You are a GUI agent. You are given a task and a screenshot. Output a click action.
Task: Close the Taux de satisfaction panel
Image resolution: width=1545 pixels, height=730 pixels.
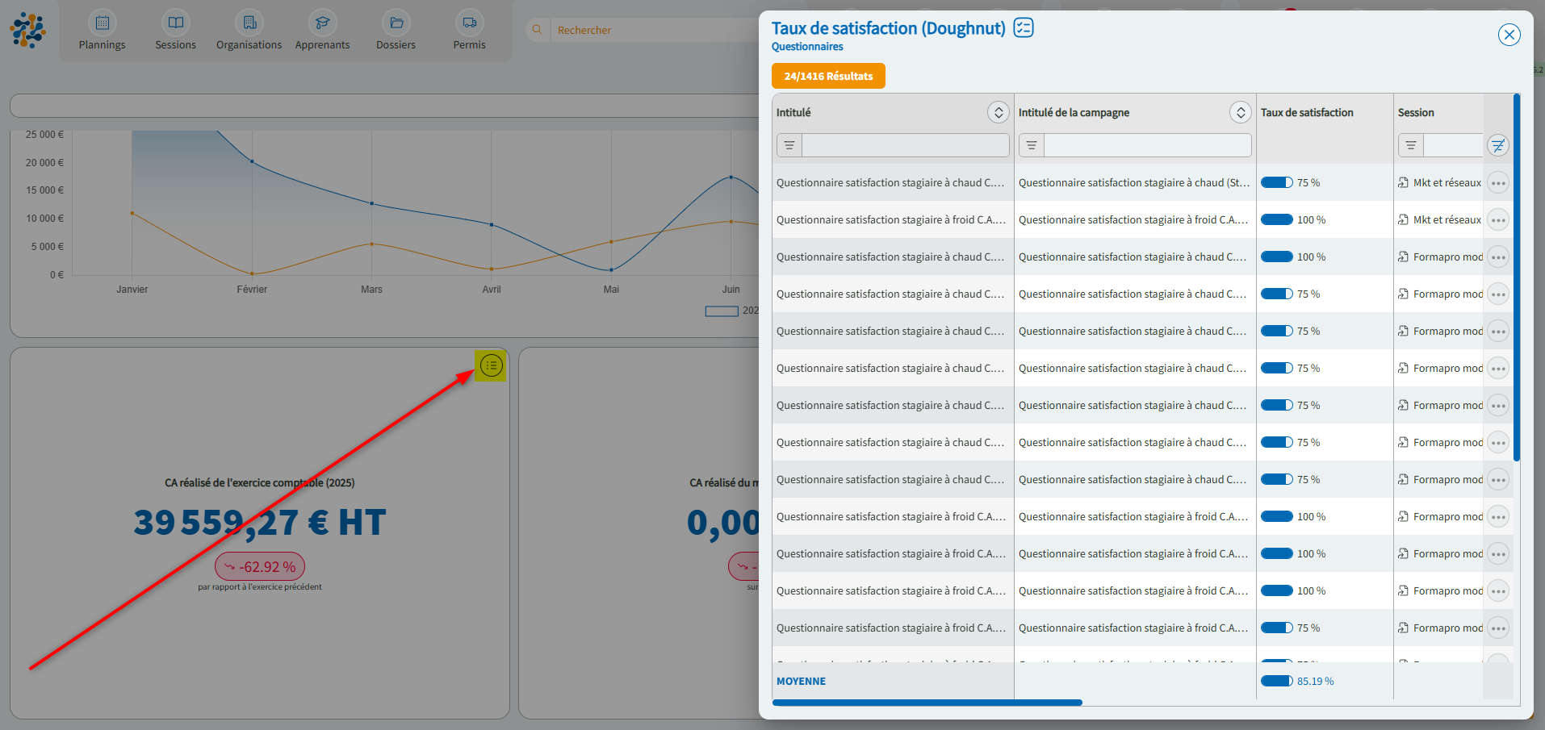1509,35
